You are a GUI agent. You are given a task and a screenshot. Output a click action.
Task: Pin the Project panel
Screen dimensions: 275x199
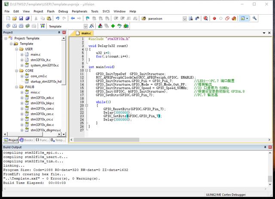click(59, 32)
